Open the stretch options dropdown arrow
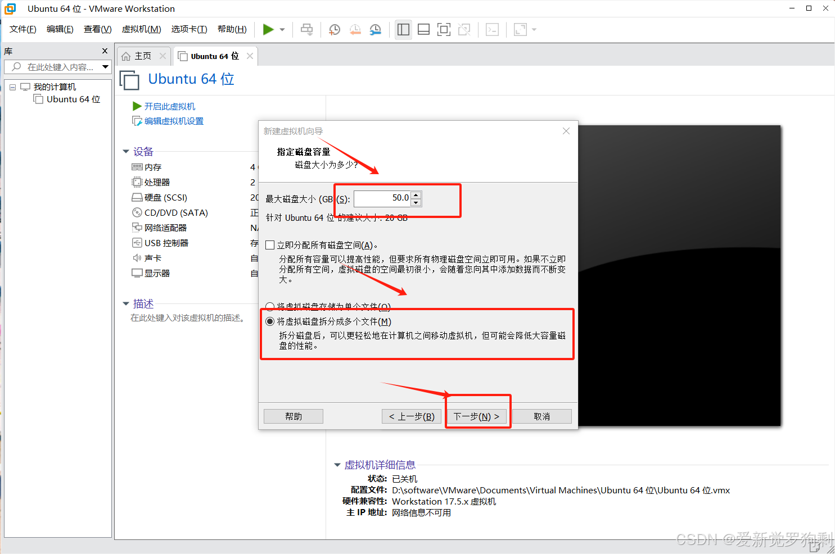Image resolution: width=835 pixels, height=554 pixels. (x=534, y=30)
